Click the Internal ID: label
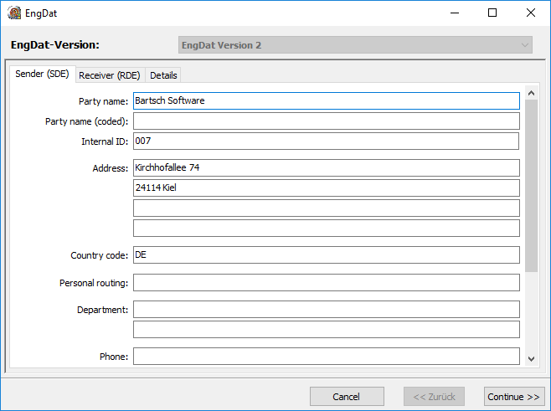This screenshot has height=411, width=551. tap(105, 141)
